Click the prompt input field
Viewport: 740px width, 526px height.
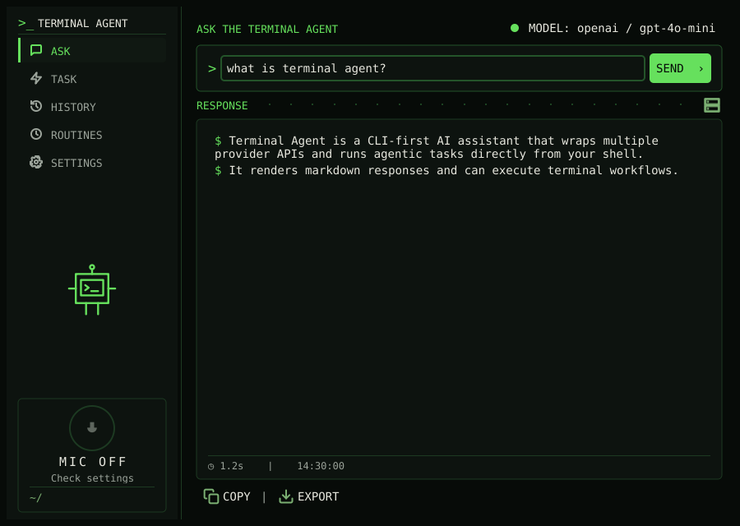(432, 68)
